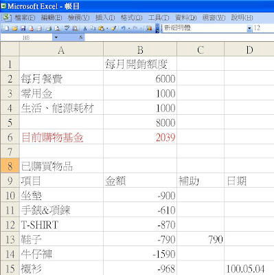Click the Cut scissors icon
Screen dimensions: 274x275
coord(85,28)
